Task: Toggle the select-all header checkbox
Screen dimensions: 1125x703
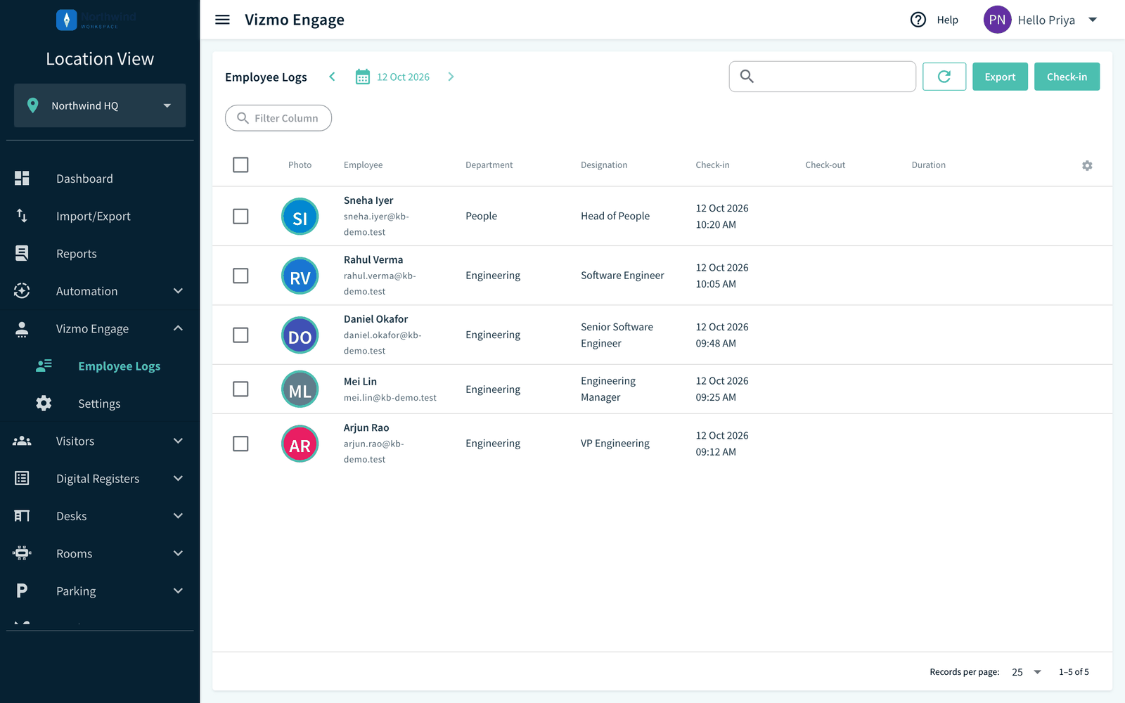Action: click(x=240, y=165)
